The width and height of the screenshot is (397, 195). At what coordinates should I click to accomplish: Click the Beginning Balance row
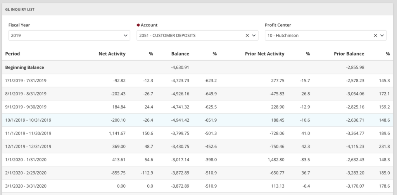[x=24, y=67]
